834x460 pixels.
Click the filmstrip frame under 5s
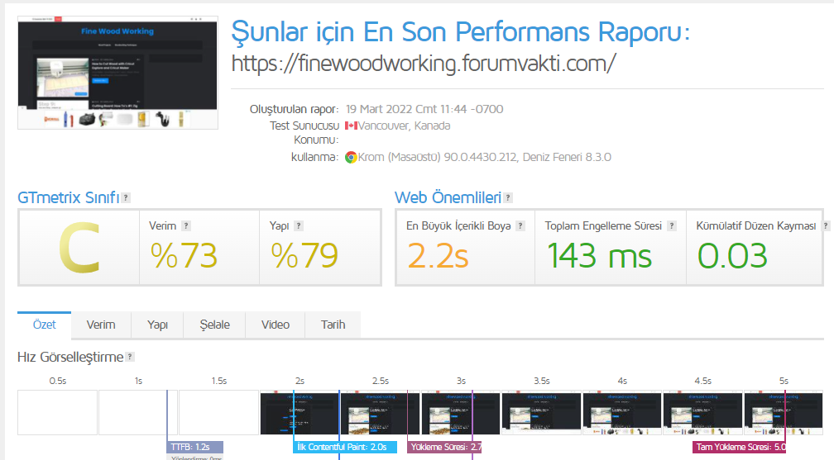(x=784, y=413)
